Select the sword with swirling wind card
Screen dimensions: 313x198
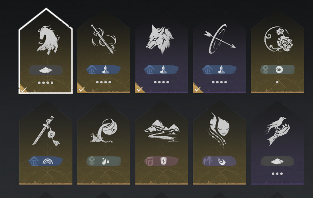pyautogui.click(x=103, y=52)
